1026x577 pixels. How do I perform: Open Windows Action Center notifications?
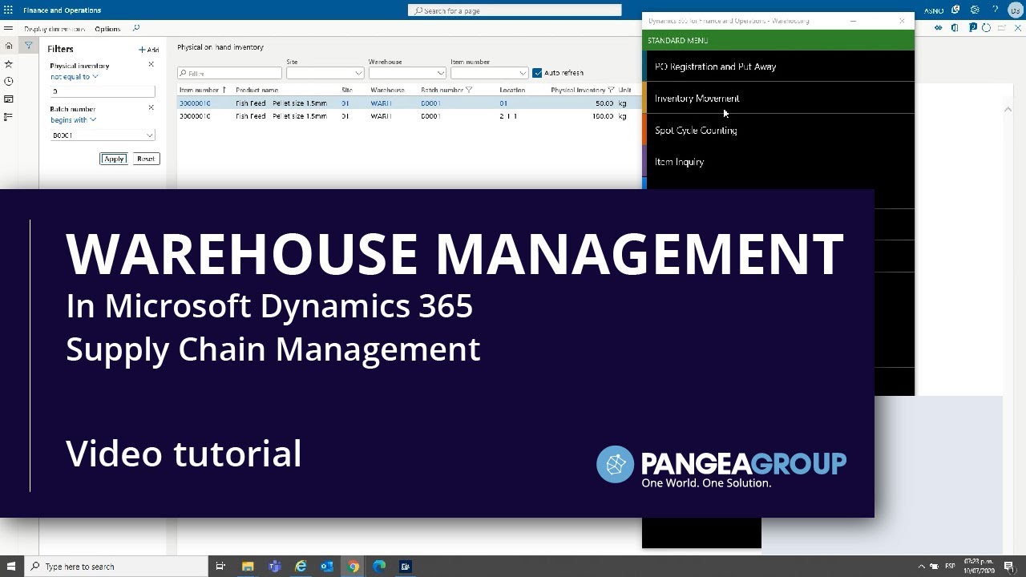[1009, 567]
